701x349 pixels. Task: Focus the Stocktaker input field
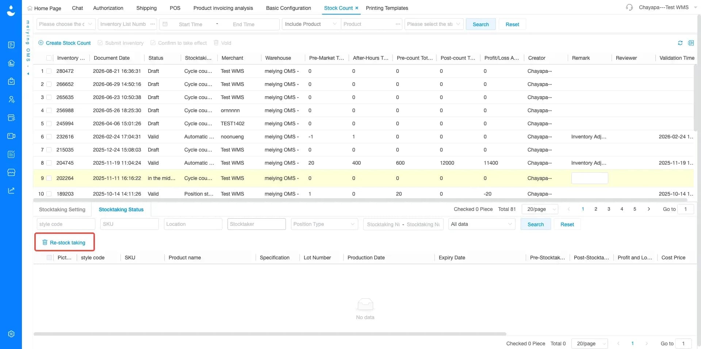(256, 224)
